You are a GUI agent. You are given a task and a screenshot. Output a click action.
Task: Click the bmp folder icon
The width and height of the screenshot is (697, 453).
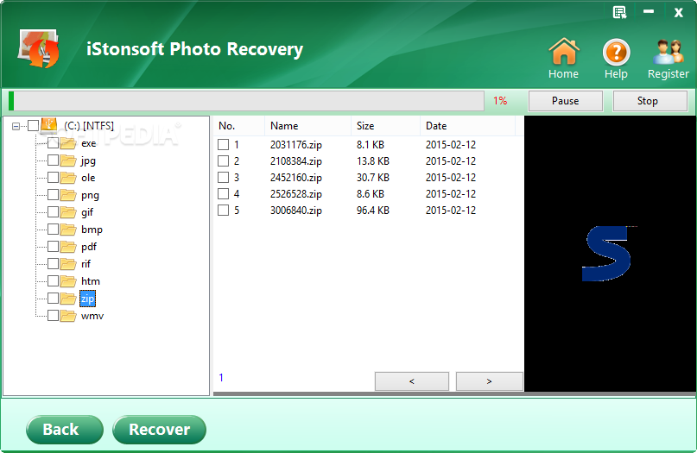[68, 230]
